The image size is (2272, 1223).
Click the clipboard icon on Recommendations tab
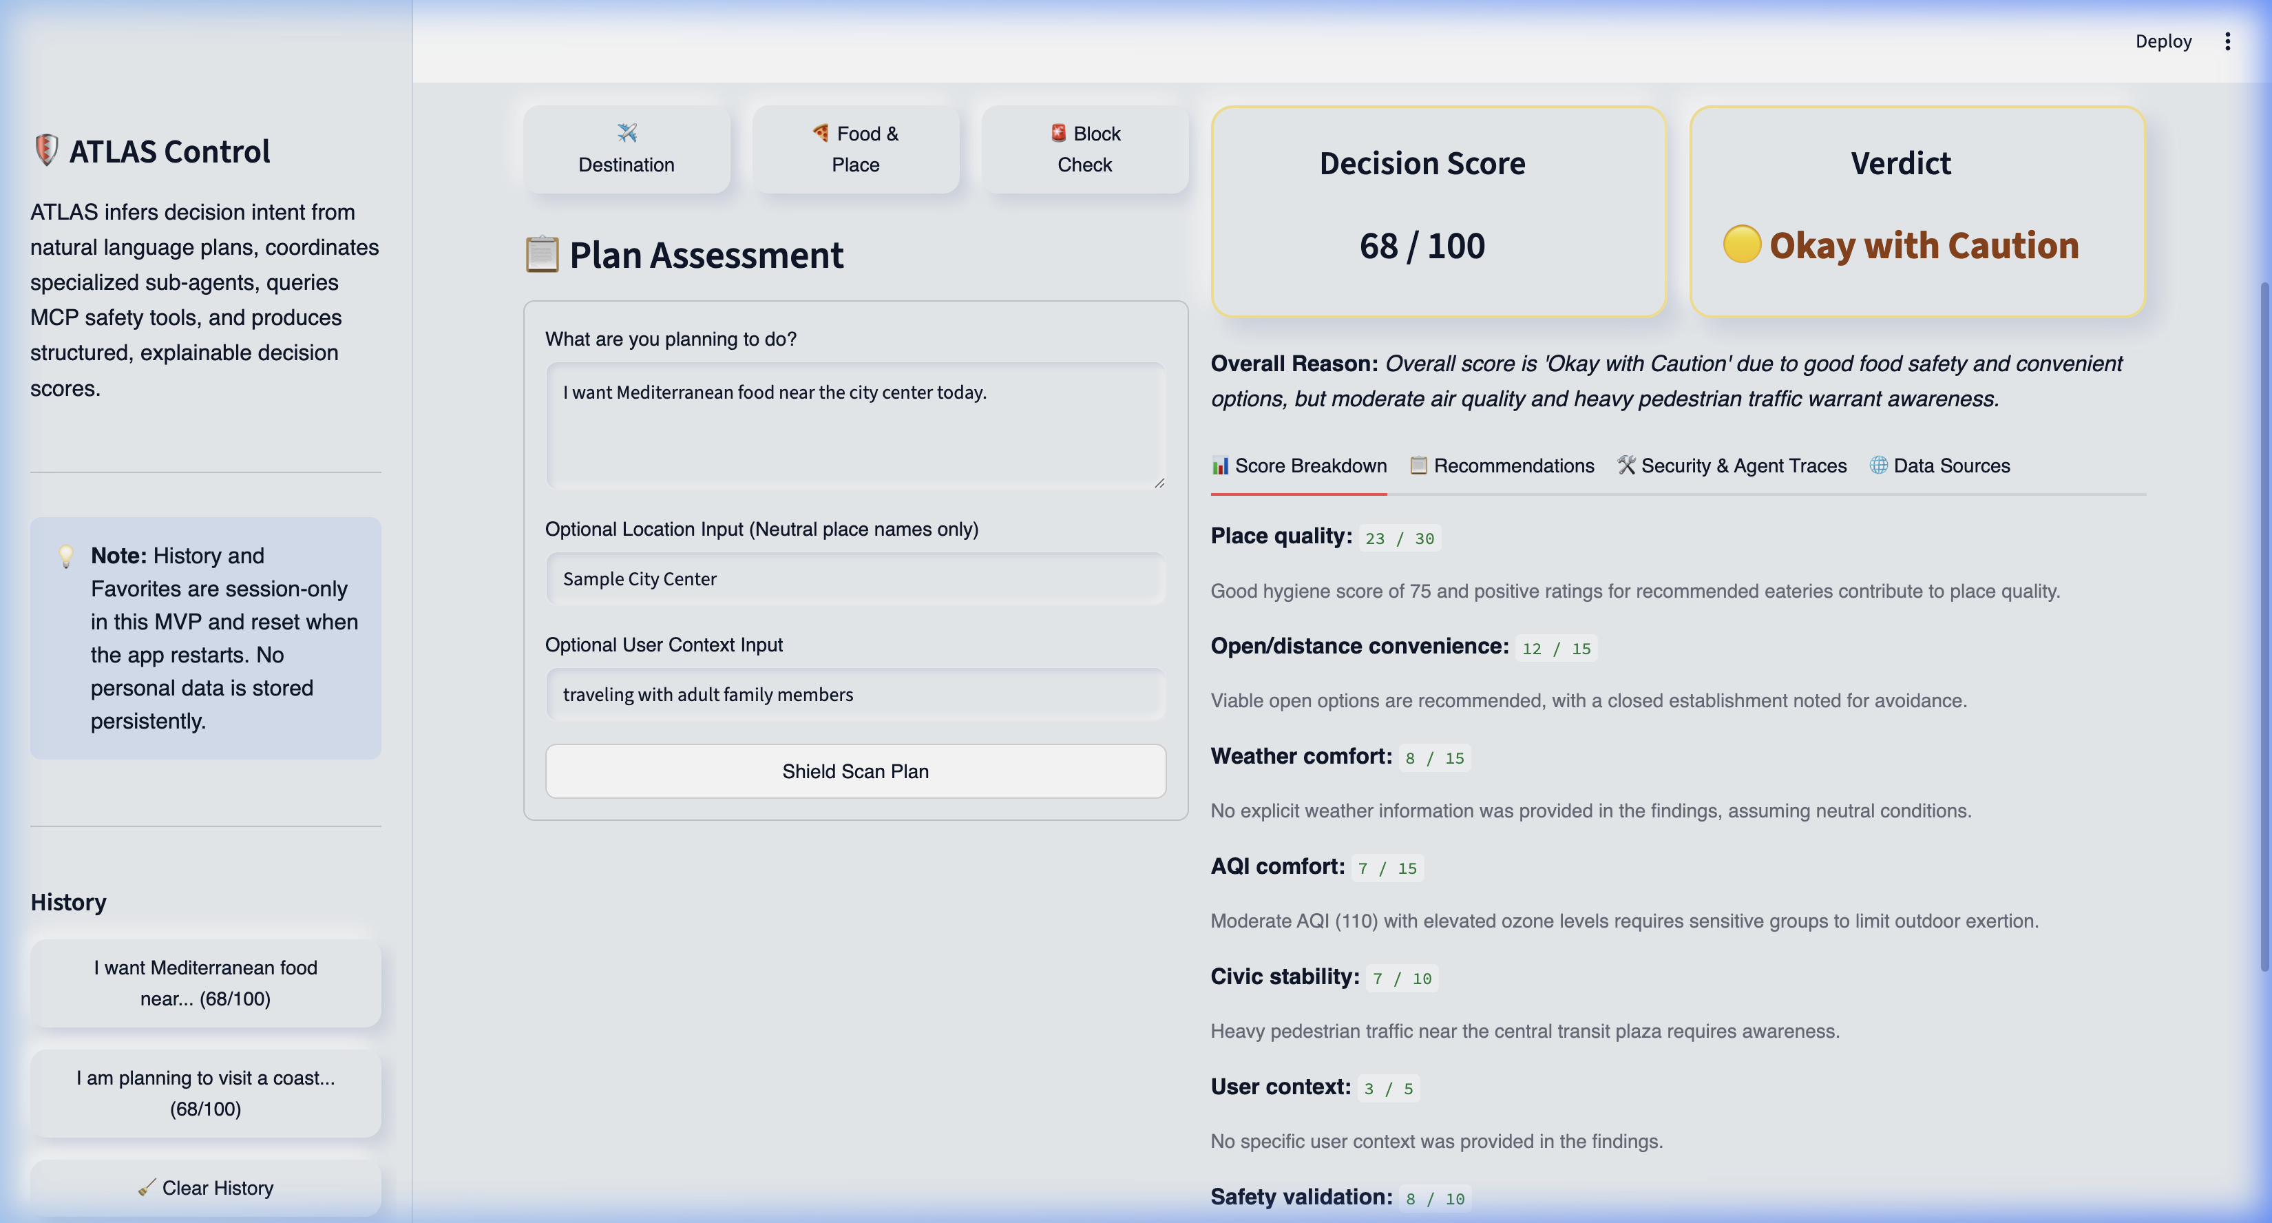(1418, 466)
